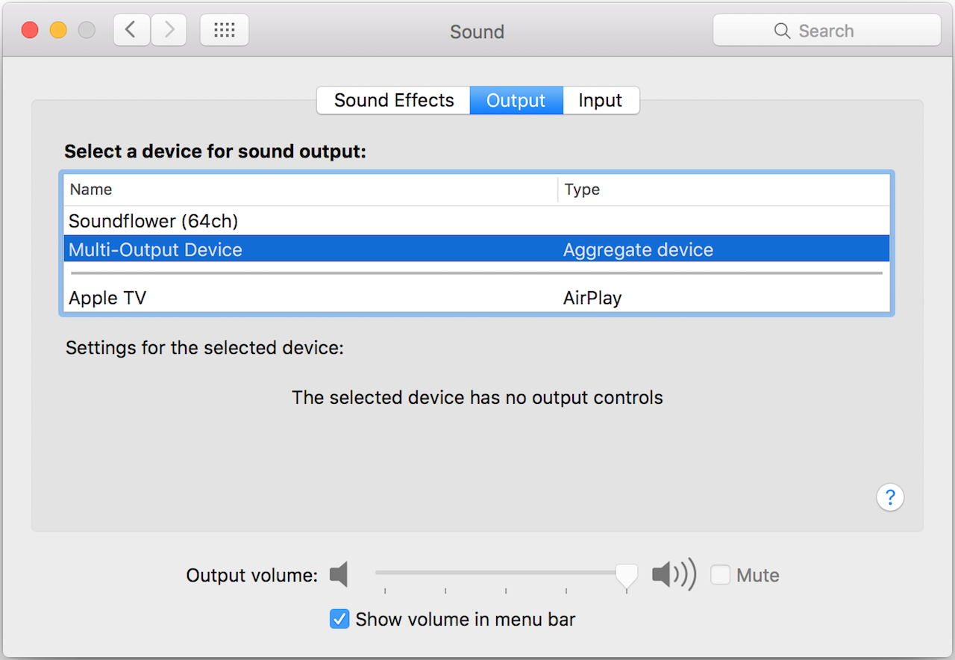Show all preferences grid icon
The width and height of the screenshot is (955, 660).
(x=225, y=30)
